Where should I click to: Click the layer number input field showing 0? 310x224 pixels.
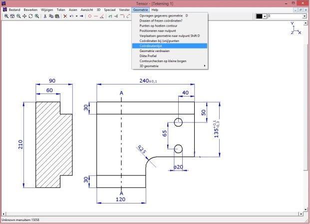[285, 16]
